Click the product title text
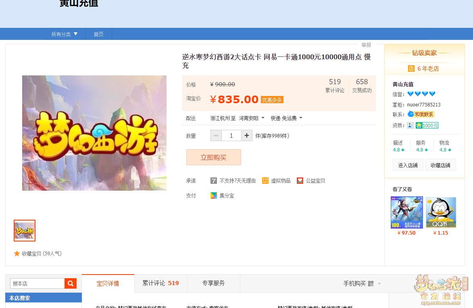 [x=276, y=61]
